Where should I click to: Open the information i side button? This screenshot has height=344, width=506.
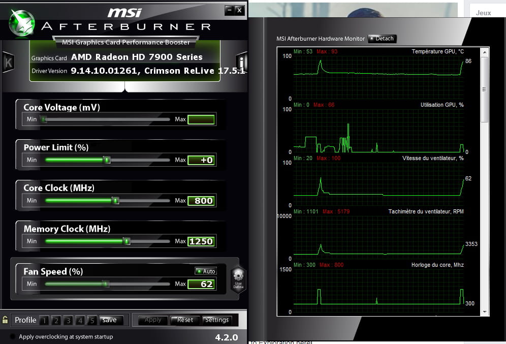(x=241, y=62)
